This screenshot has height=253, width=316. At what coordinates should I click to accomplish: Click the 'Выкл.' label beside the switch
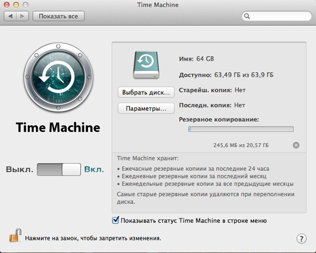20,170
